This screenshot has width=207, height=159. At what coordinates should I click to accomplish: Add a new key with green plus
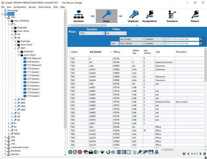70,152
